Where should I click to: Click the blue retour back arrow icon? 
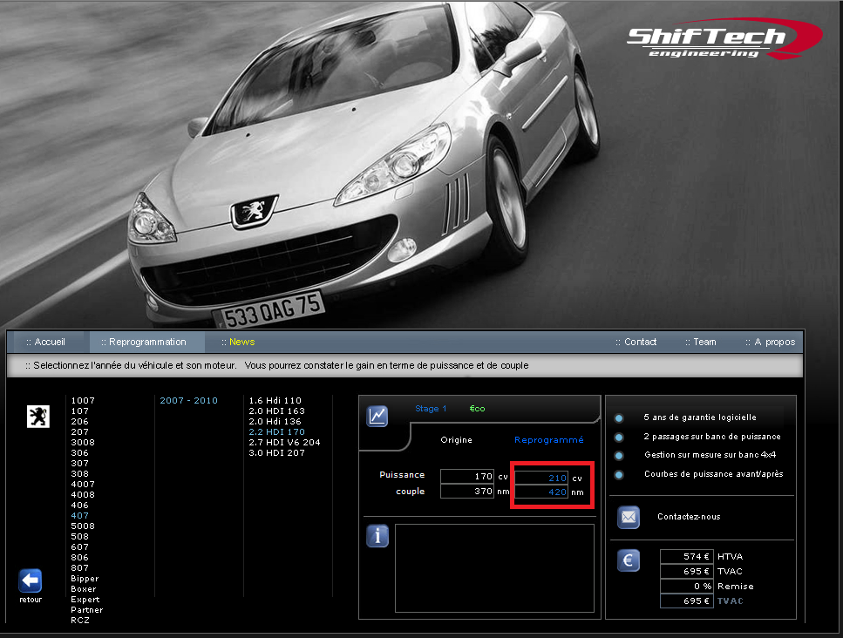click(30, 580)
